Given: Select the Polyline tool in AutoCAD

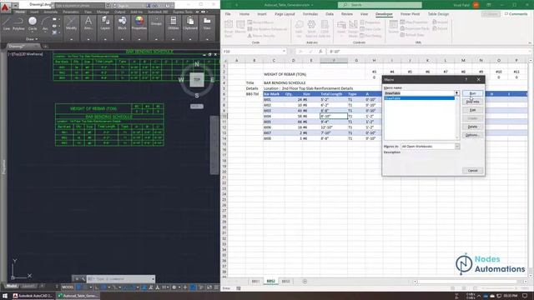Looking at the screenshot, I should click(x=18, y=24).
